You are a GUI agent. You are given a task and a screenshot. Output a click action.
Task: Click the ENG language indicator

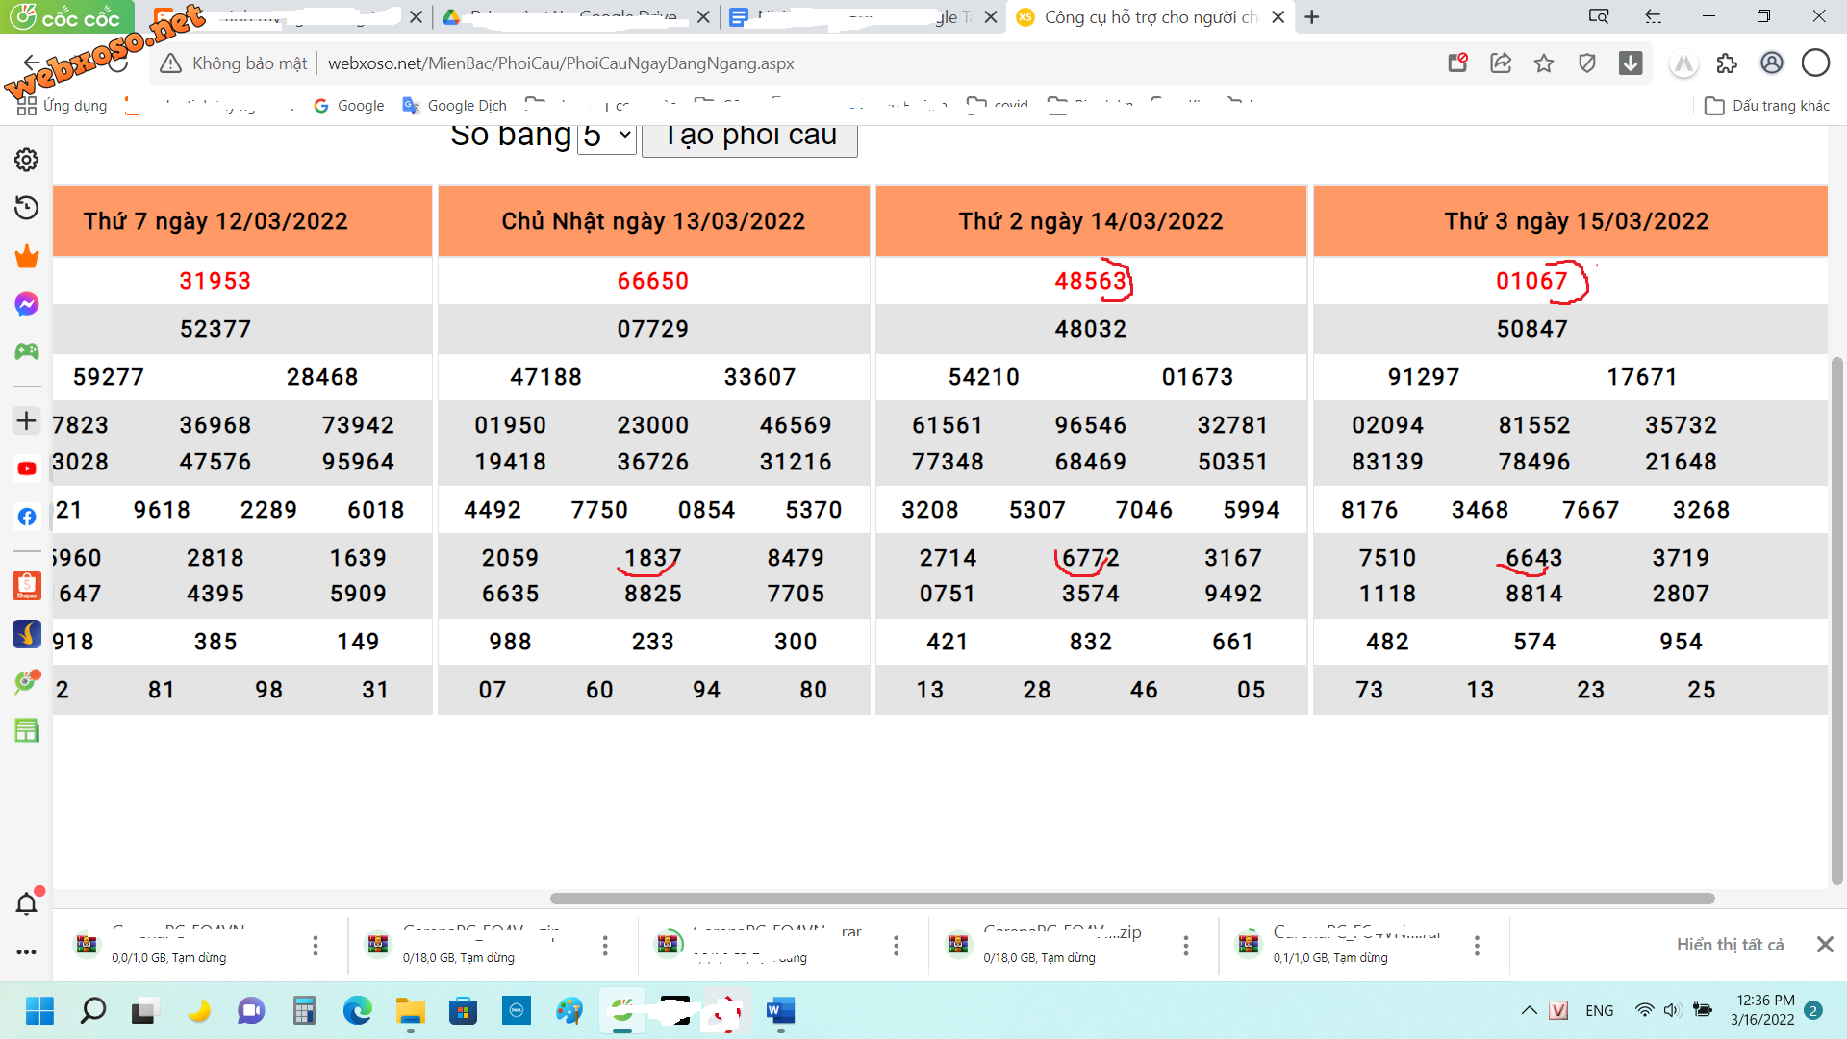tap(1599, 1010)
